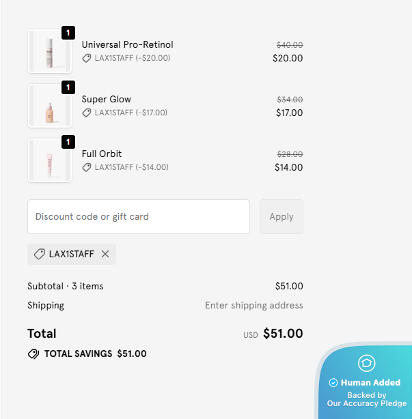Click the tag icon in the LAX1STAFF chip
The width and height of the screenshot is (412, 419).
40,254
